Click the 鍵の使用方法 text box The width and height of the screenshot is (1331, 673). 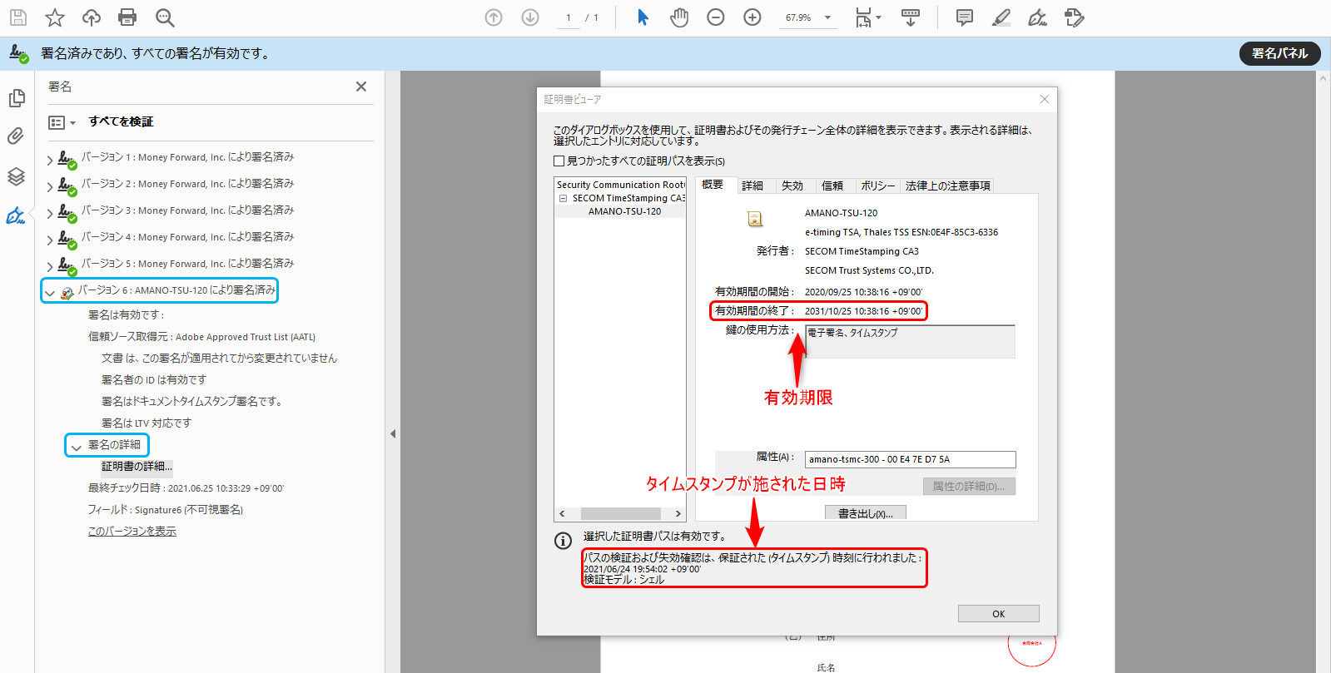pyautogui.click(x=911, y=341)
